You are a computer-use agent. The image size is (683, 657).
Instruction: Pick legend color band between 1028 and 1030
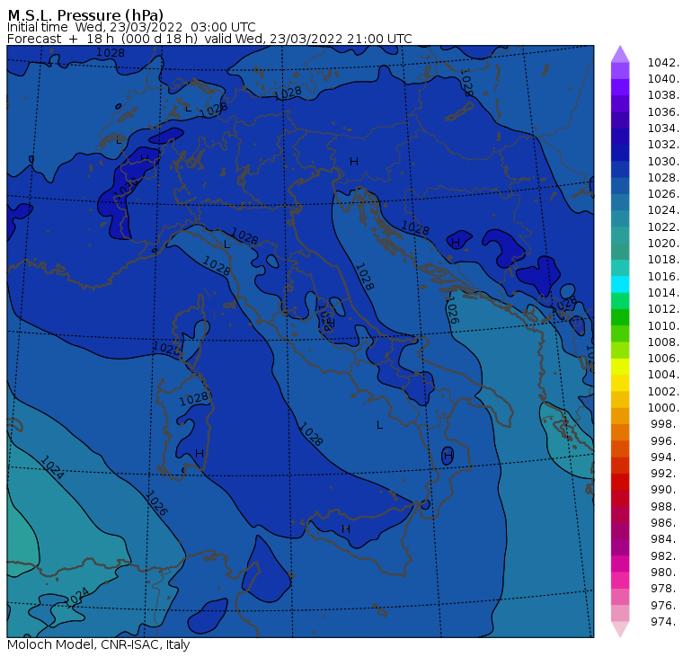tap(620, 170)
